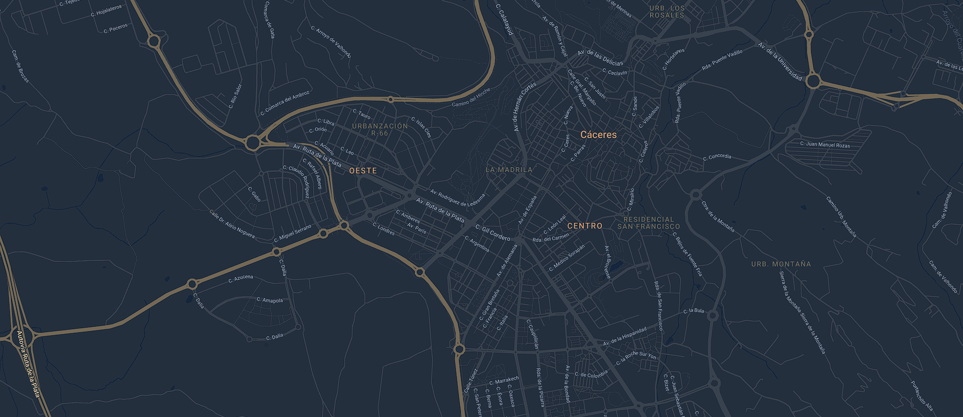This screenshot has width=963, height=417.
Task: Click the LA MADRILA neighborhood label
Action: (509, 170)
